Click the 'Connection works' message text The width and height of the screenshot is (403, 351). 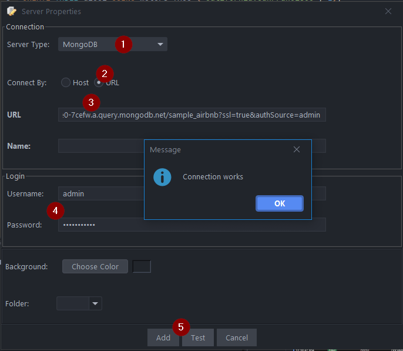tap(213, 176)
